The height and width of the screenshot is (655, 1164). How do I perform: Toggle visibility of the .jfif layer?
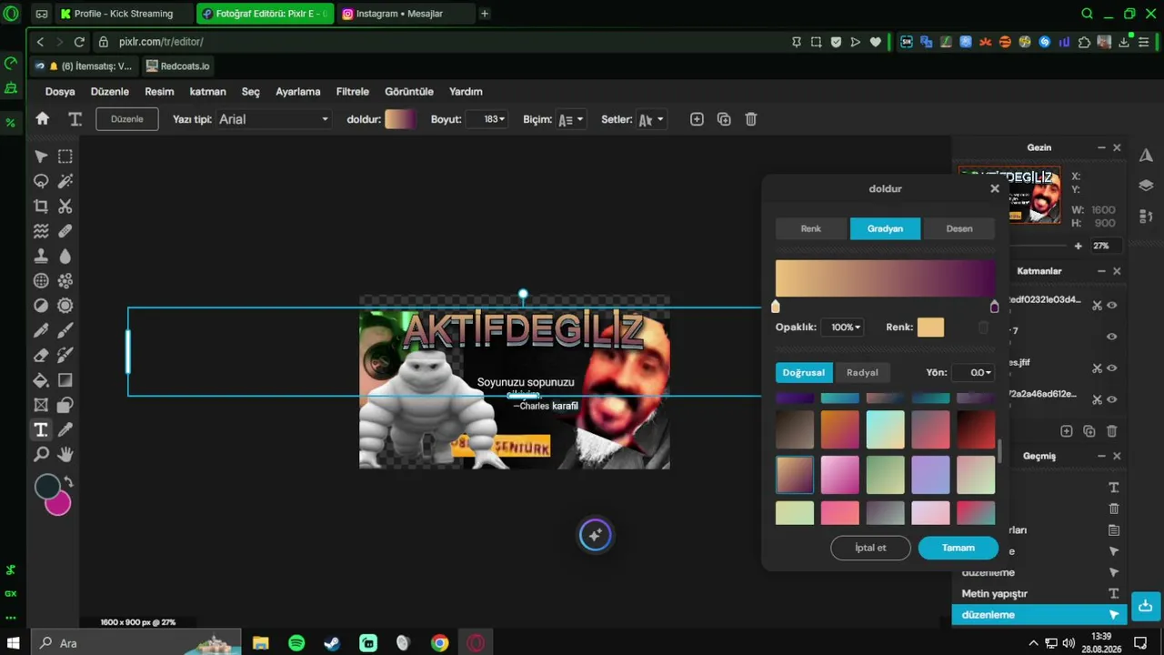[x=1111, y=368]
